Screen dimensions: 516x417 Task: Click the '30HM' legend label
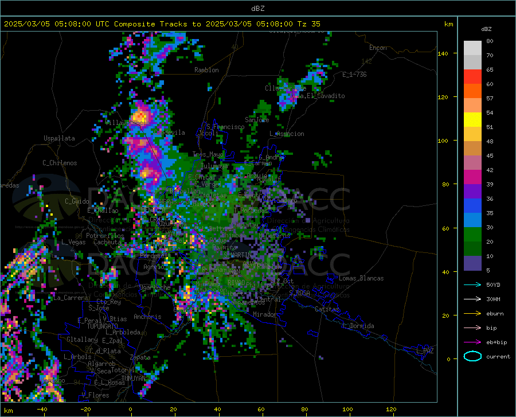click(493, 299)
